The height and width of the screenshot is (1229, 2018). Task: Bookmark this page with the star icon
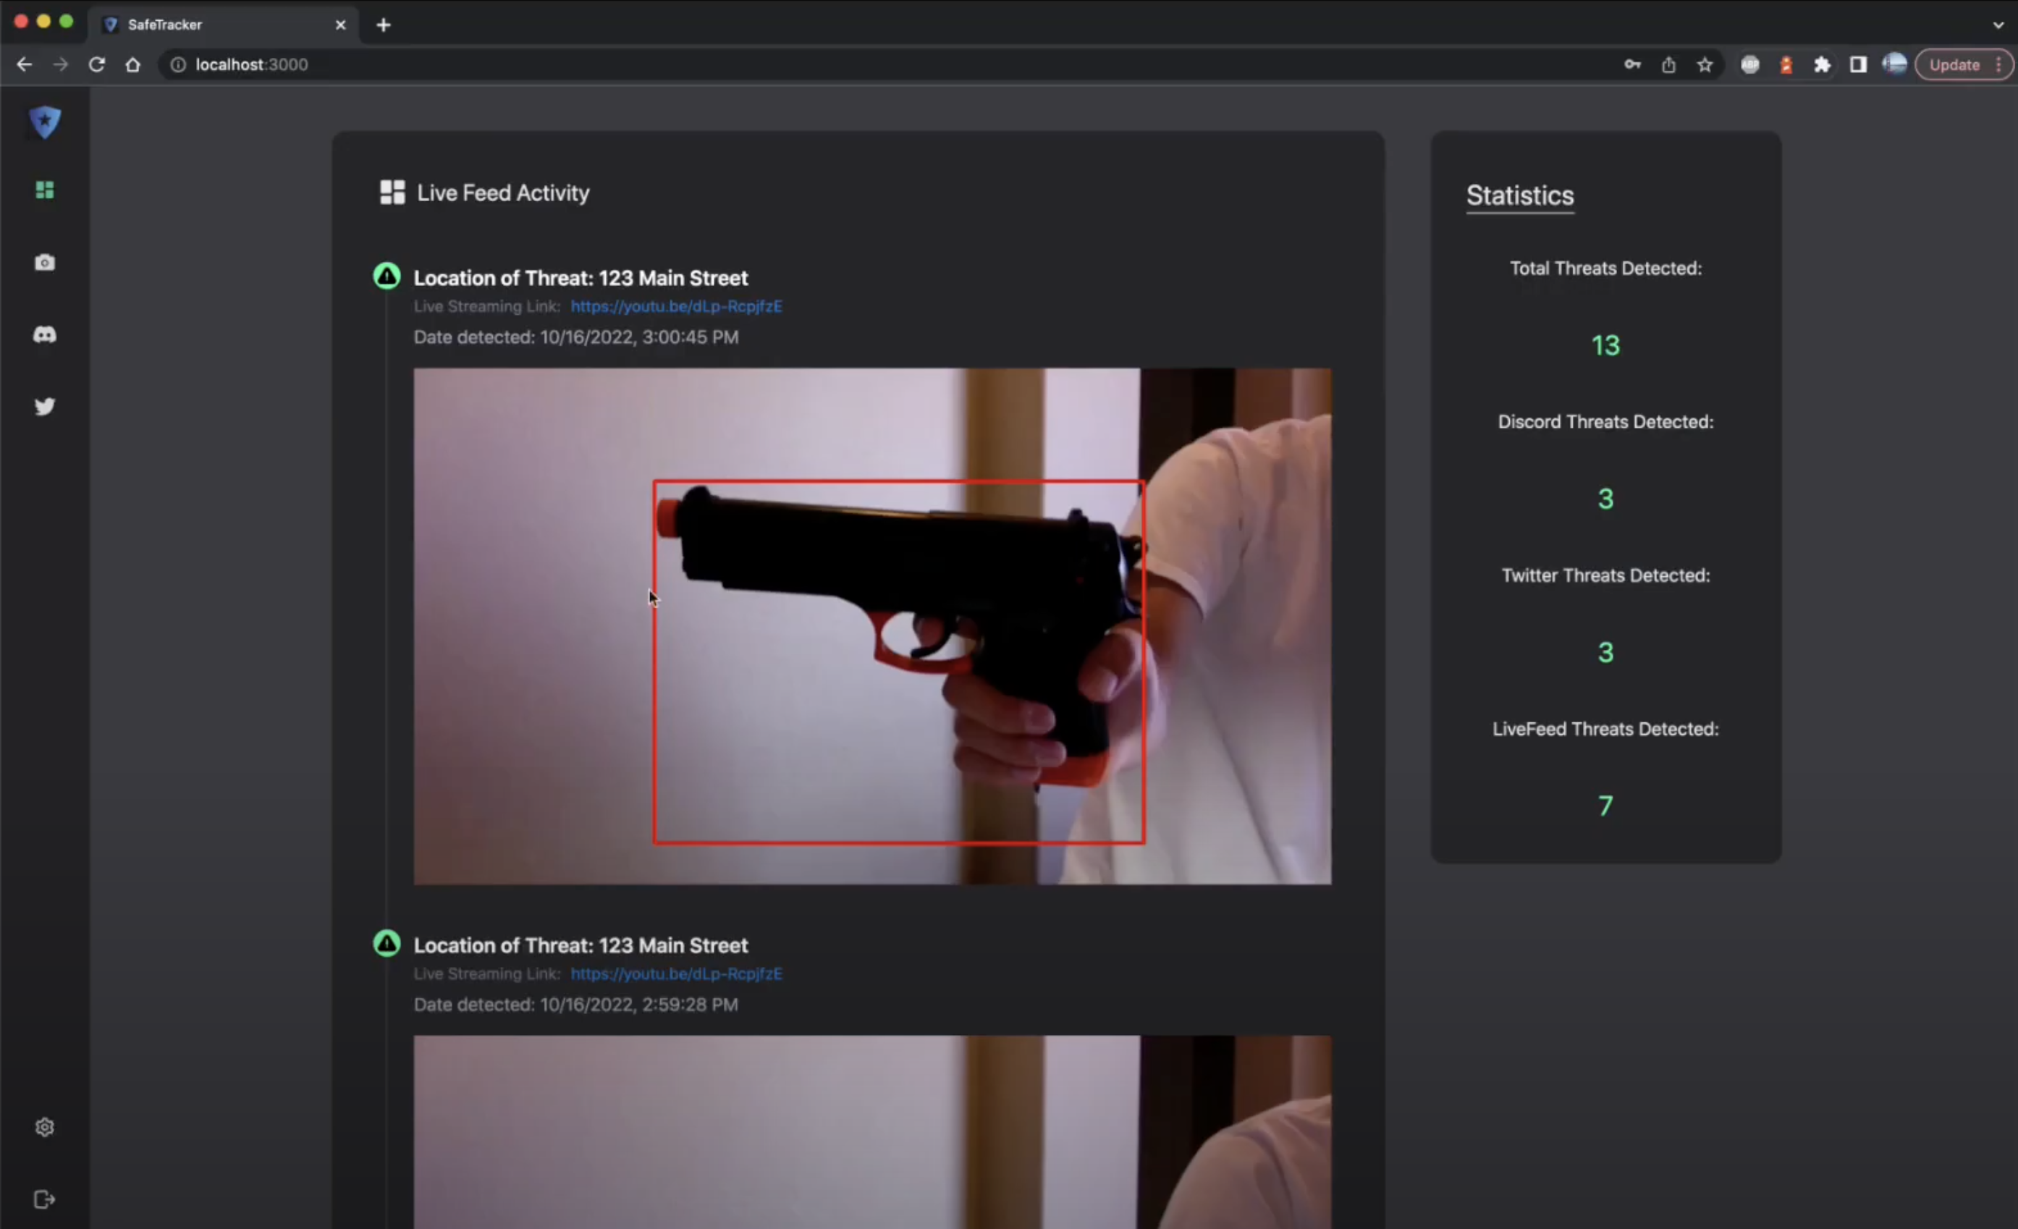click(x=1705, y=64)
